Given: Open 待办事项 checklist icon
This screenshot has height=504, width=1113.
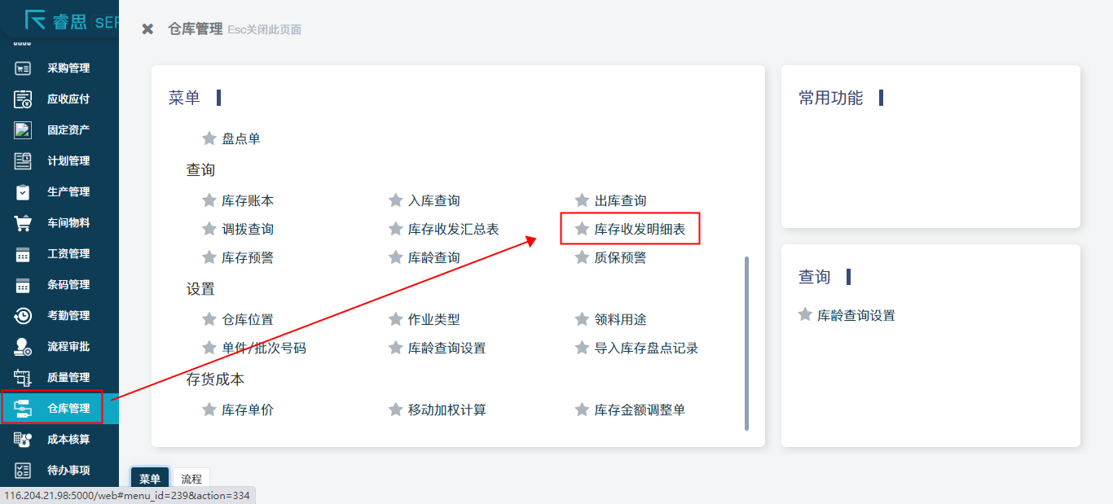Looking at the screenshot, I should pos(23,471).
